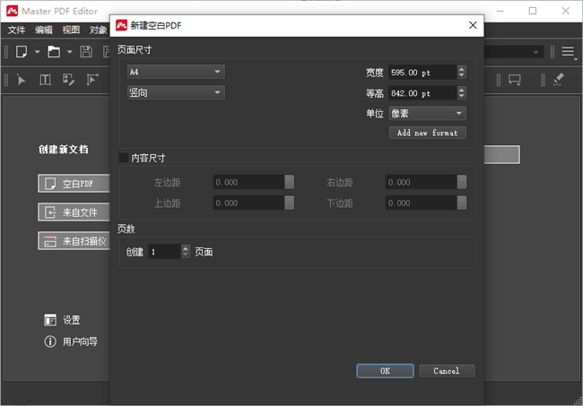This screenshot has height=406, width=583.
Task: Click the 宽度 width input field
Action: [422, 73]
